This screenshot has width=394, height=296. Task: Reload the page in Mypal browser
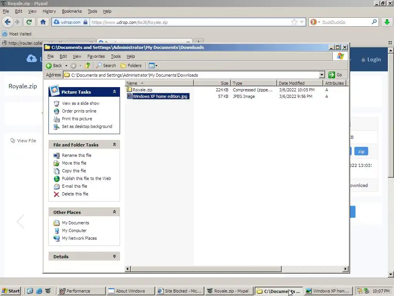tap(29, 22)
